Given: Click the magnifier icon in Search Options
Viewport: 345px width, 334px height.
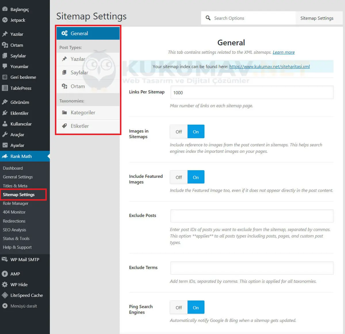Looking at the screenshot, I should 208,18.
